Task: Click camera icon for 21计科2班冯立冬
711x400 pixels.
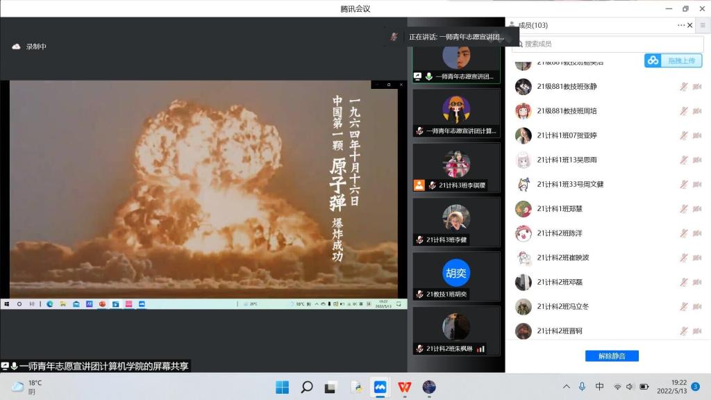Action: tap(697, 306)
